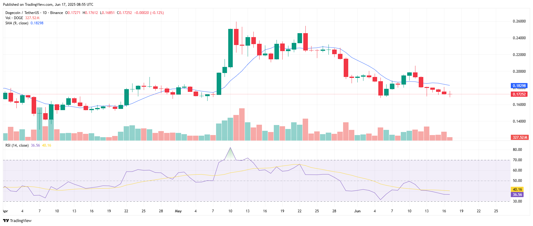Screen dimensions: 533x226
Task: Click the May label on the date axis
Action: (178, 211)
